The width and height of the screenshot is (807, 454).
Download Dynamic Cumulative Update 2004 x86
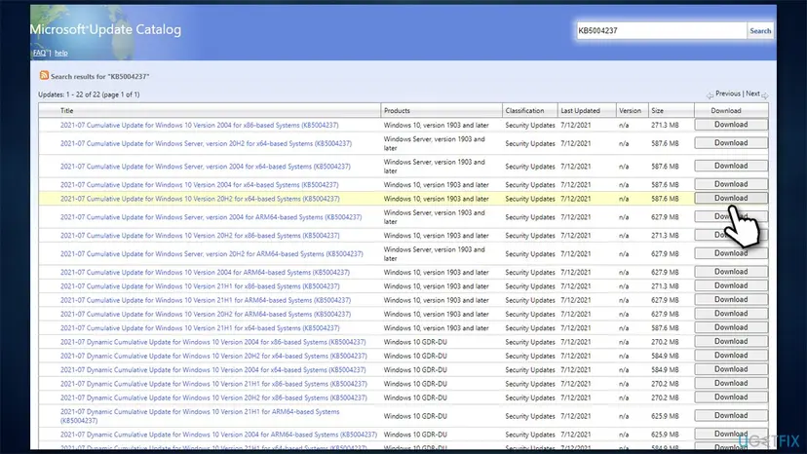tap(731, 341)
